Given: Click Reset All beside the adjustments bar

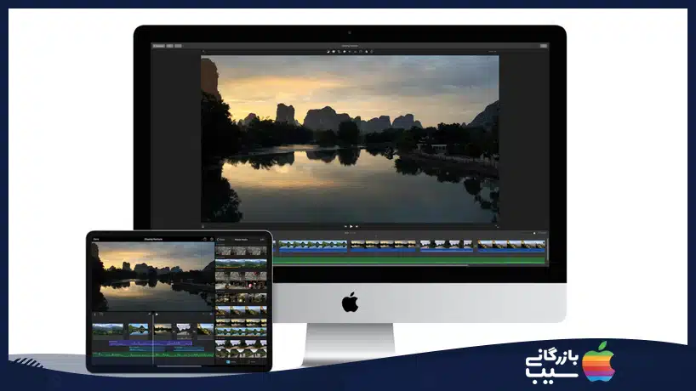Looking at the screenshot, I should click(492, 52).
